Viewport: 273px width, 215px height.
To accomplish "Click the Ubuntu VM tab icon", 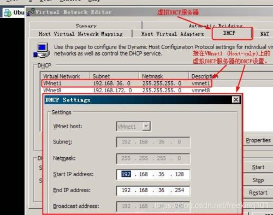I will click(8, 13).
